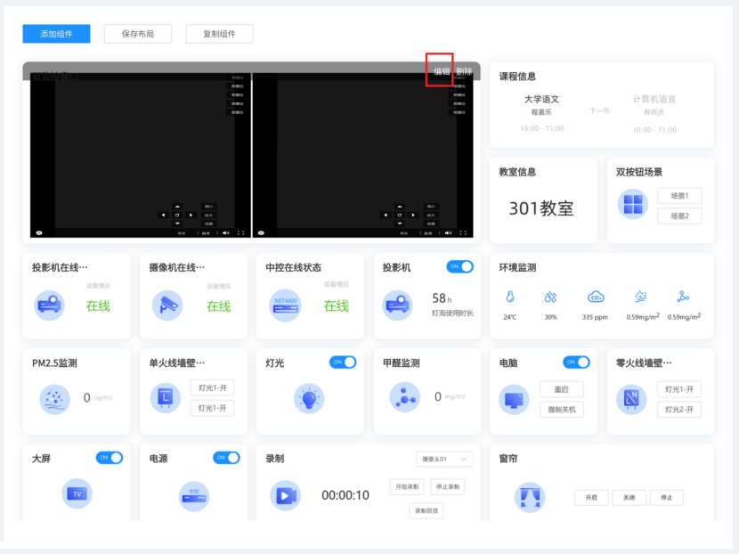Viewport: 739px width, 554px height.
Task: Open the 摄像头01 dropdown in 录制
Action: coord(444,460)
